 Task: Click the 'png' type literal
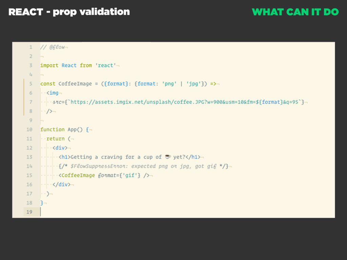pos(169,84)
